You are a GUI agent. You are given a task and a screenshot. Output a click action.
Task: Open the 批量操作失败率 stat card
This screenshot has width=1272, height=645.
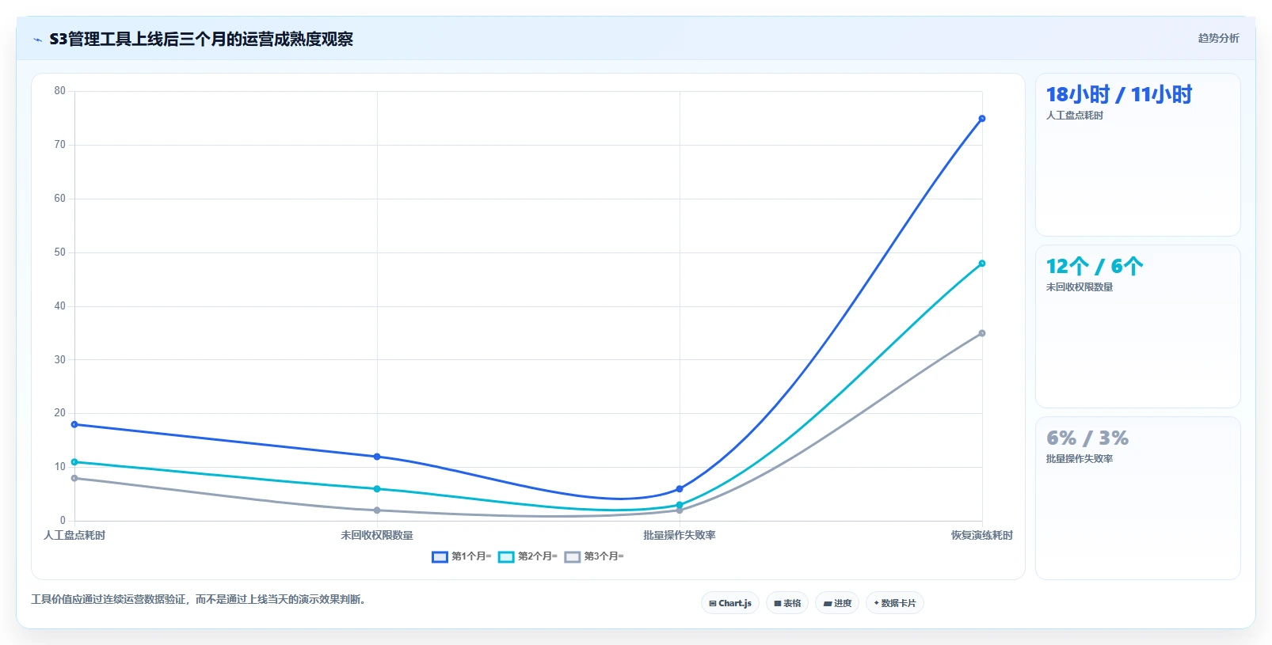pos(1138,499)
